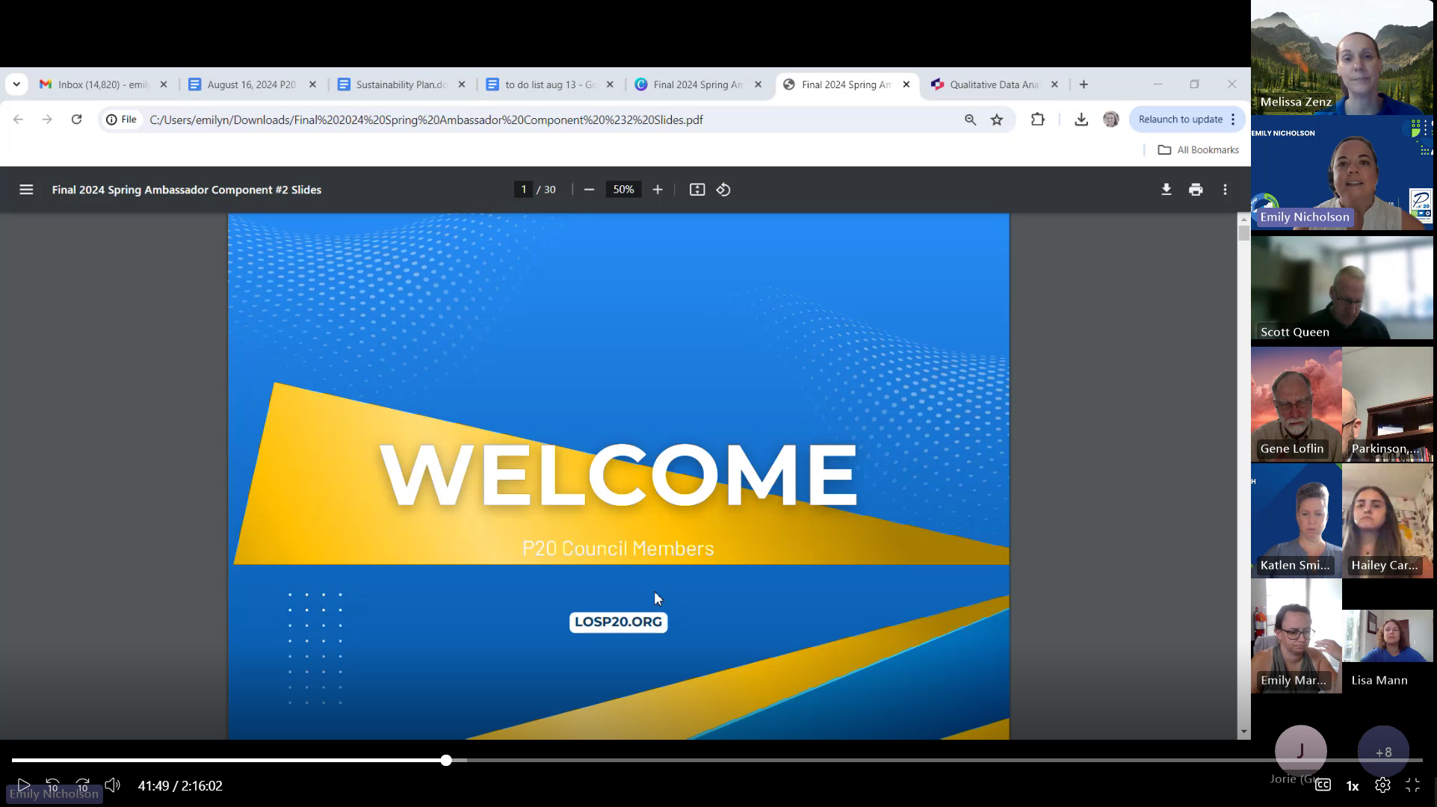Skip forward 10 seconds in video
Screen dimensions: 1437x807
point(82,785)
